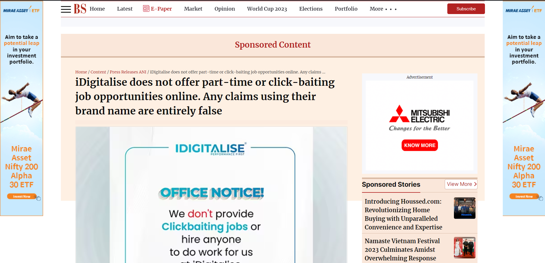Click KNOW MORE in the Mitsubishi ad
The image size is (545, 263).
419,145
